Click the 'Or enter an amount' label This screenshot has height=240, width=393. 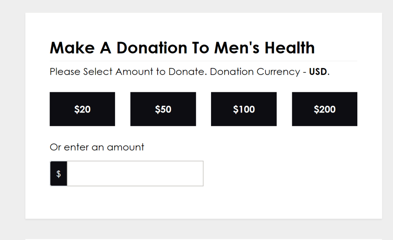(97, 147)
